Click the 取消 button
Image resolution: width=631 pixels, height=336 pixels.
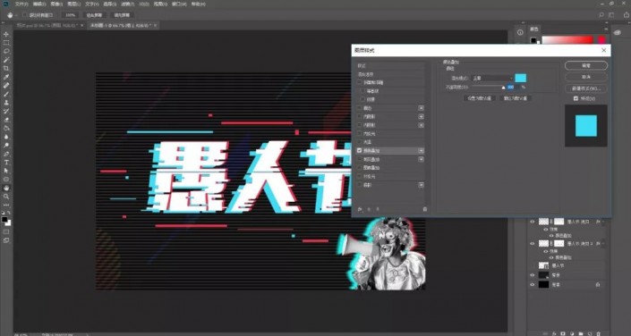click(586, 76)
